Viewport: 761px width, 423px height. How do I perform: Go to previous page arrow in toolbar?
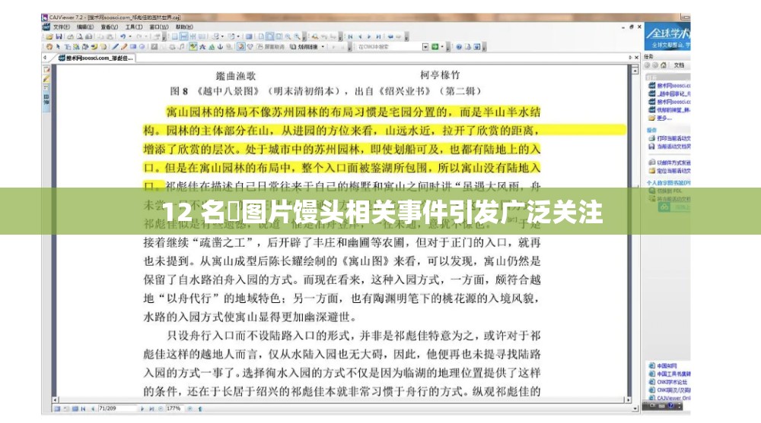(360, 36)
